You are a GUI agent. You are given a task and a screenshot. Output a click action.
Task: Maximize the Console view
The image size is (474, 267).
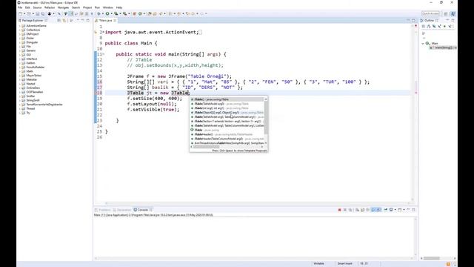pyautogui.click(x=413, y=210)
